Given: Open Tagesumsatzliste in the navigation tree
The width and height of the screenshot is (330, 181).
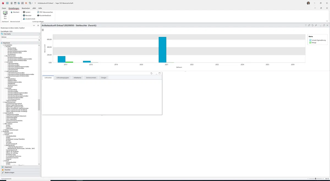Looking at the screenshot, I should 11,101.
